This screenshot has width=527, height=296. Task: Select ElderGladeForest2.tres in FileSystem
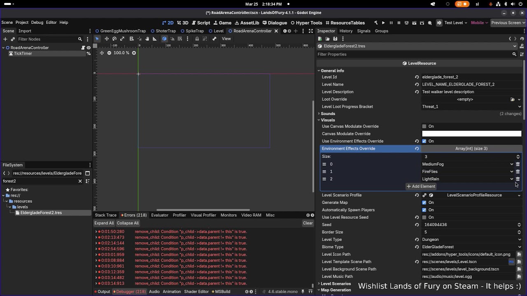pos(41,213)
